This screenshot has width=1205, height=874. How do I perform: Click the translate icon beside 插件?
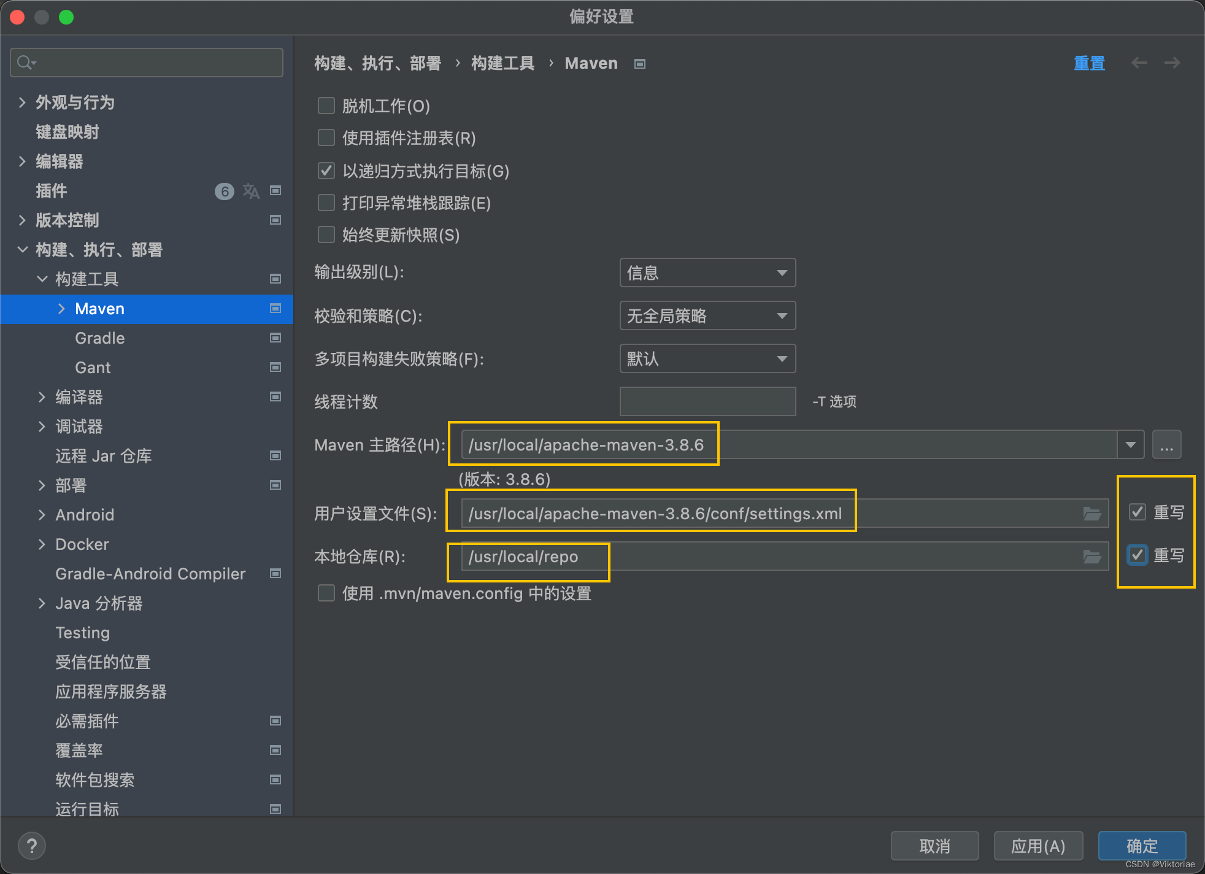(x=251, y=191)
